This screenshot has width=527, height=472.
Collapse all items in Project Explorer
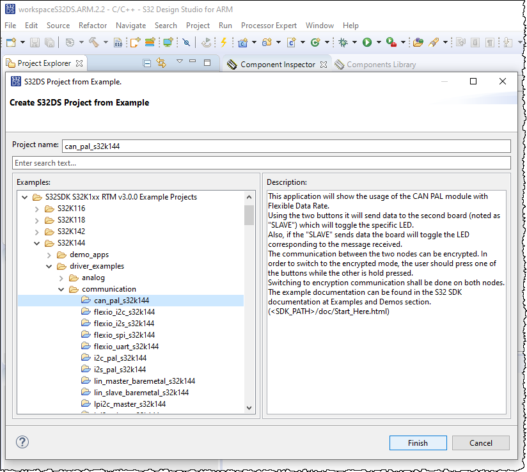click(147, 62)
